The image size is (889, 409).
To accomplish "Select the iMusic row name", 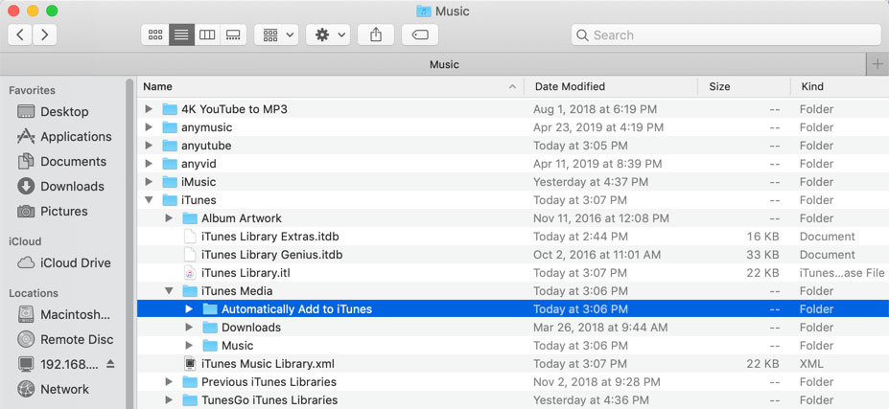I will [199, 182].
